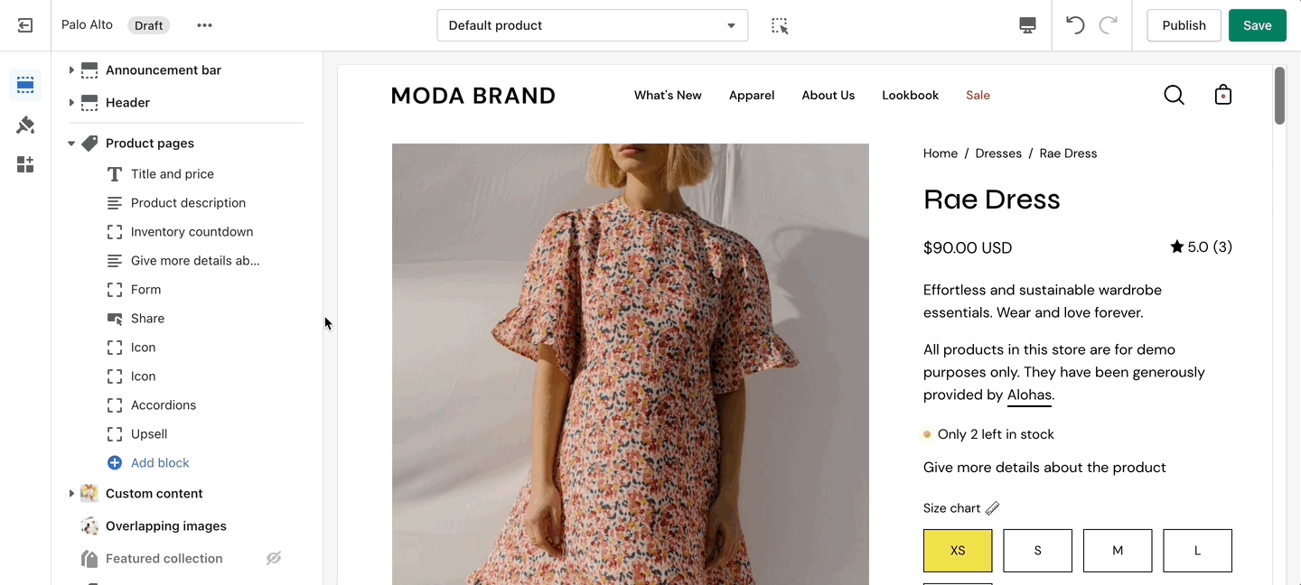Go to the Sale menu item
Screen dimensions: 1301x585
[978, 95]
